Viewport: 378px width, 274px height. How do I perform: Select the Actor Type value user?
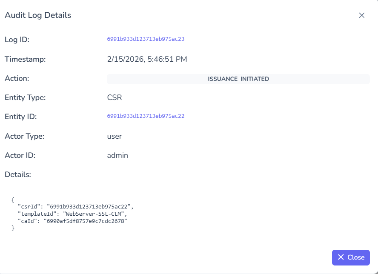(114, 136)
